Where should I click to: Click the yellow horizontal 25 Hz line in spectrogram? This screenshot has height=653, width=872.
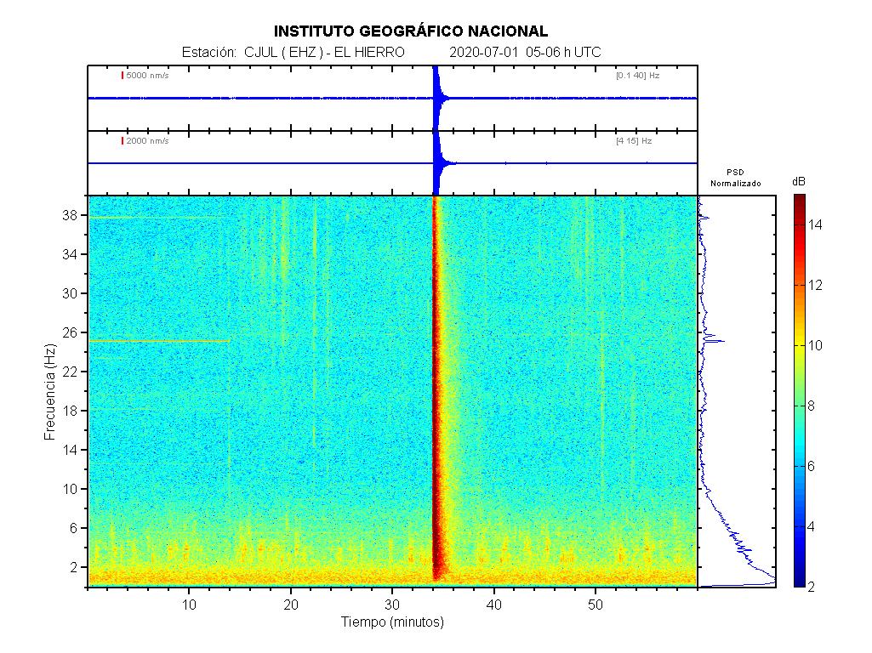(x=159, y=341)
